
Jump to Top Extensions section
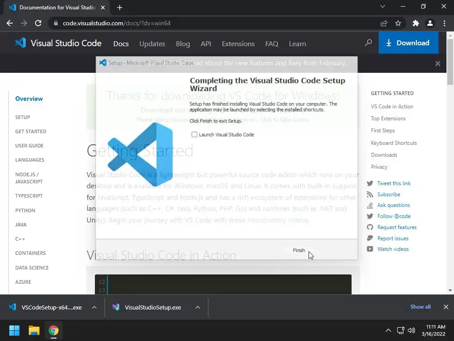tap(388, 119)
